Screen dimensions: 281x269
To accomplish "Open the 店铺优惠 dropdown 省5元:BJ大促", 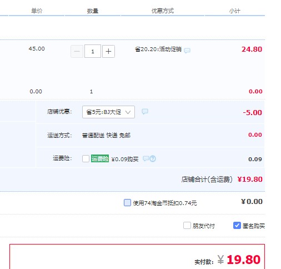I will click(108, 112).
